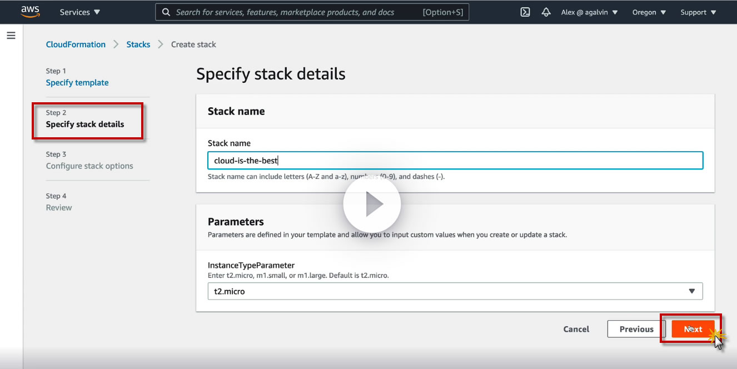The image size is (737, 369).
Task: Open the Oregon region selector
Action: click(649, 12)
